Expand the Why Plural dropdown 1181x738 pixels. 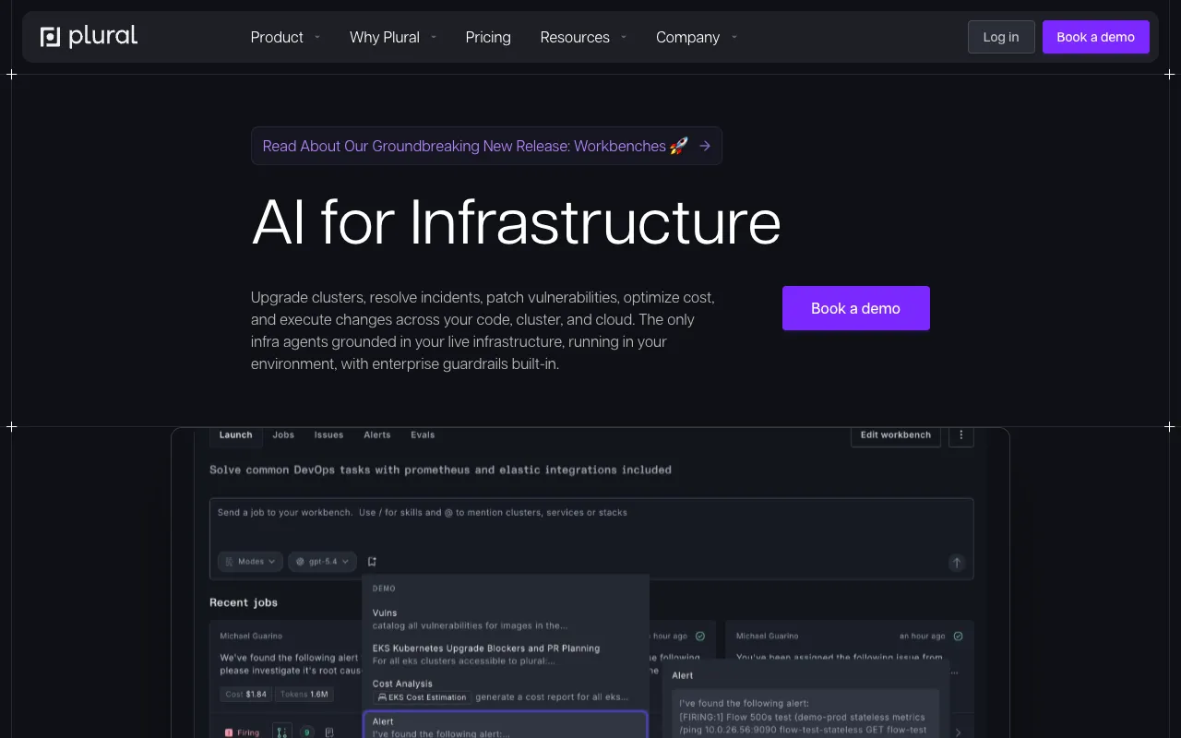point(393,37)
